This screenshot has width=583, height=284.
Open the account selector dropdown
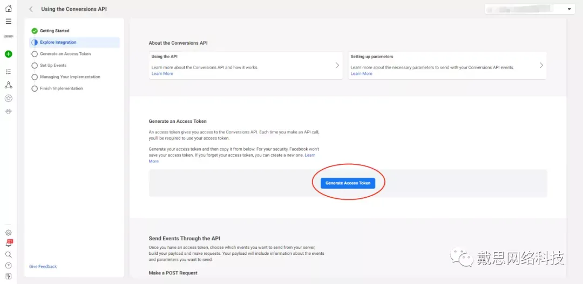(x=530, y=9)
